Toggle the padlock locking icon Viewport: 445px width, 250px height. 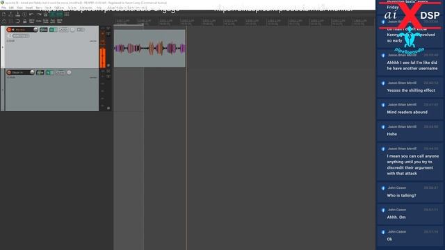click(25, 22)
